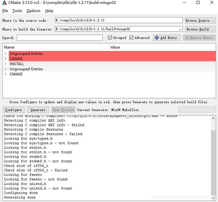Click the Configure button
This screenshot has width=218, height=202.
pos(14,110)
